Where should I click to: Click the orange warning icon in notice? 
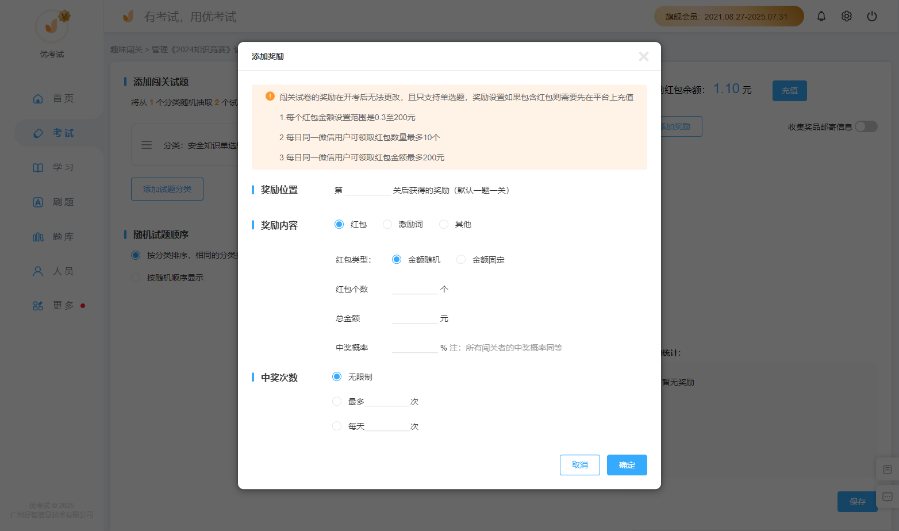pos(270,96)
